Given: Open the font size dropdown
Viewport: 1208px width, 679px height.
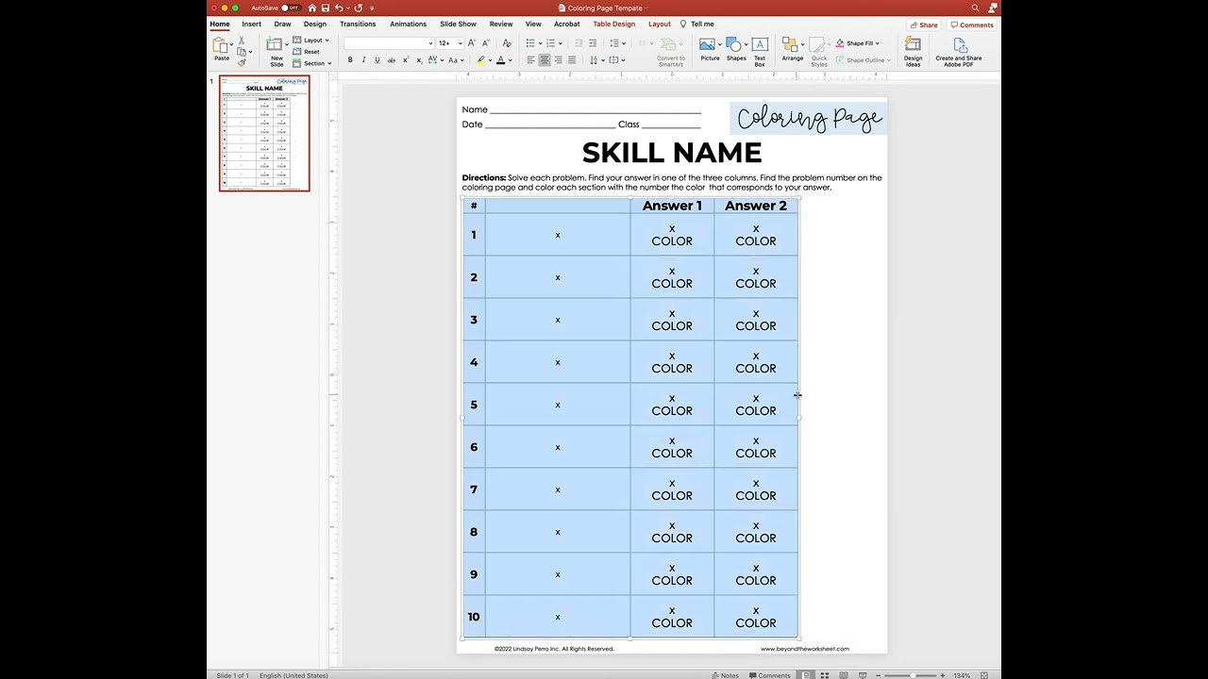Looking at the screenshot, I should click(x=461, y=43).
